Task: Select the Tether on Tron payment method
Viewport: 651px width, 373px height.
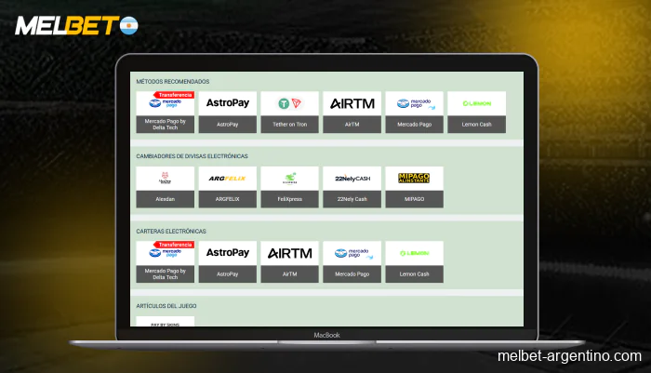Action: coord(289,112)
